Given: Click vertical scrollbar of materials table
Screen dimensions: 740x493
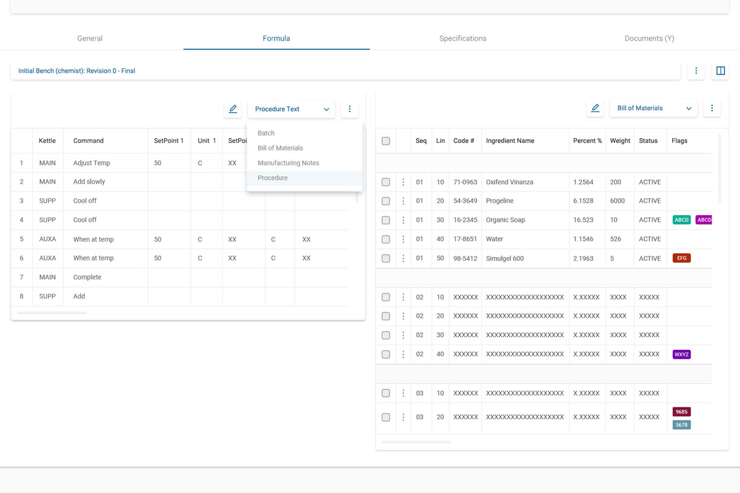Looking at the screenshot, I should click(x=720, y=168).
